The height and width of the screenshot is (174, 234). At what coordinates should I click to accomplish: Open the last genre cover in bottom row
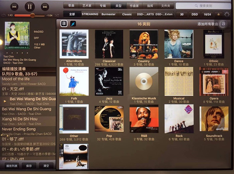pyautogui.click(x=74, y=156)
